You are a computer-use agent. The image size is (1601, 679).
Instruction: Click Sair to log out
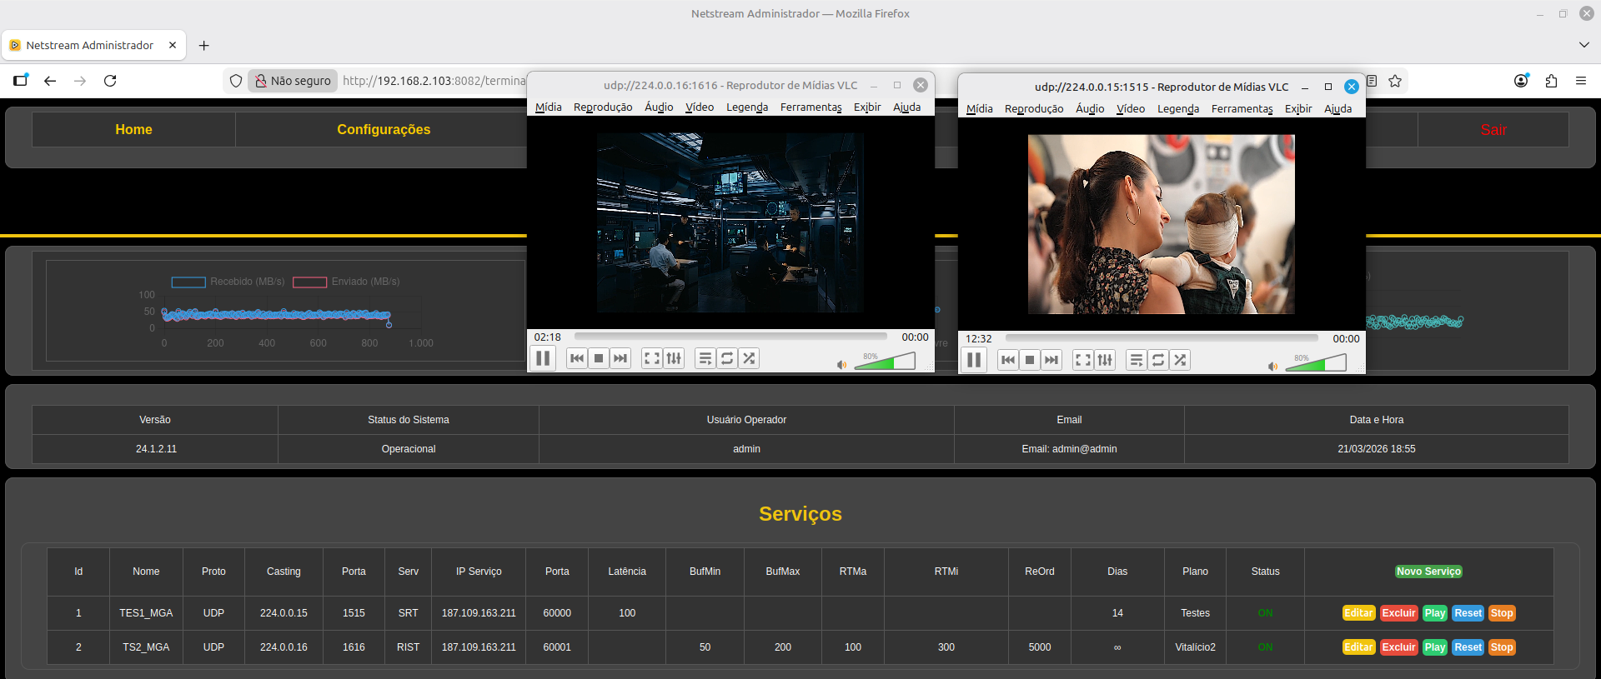coord(1493,129)
